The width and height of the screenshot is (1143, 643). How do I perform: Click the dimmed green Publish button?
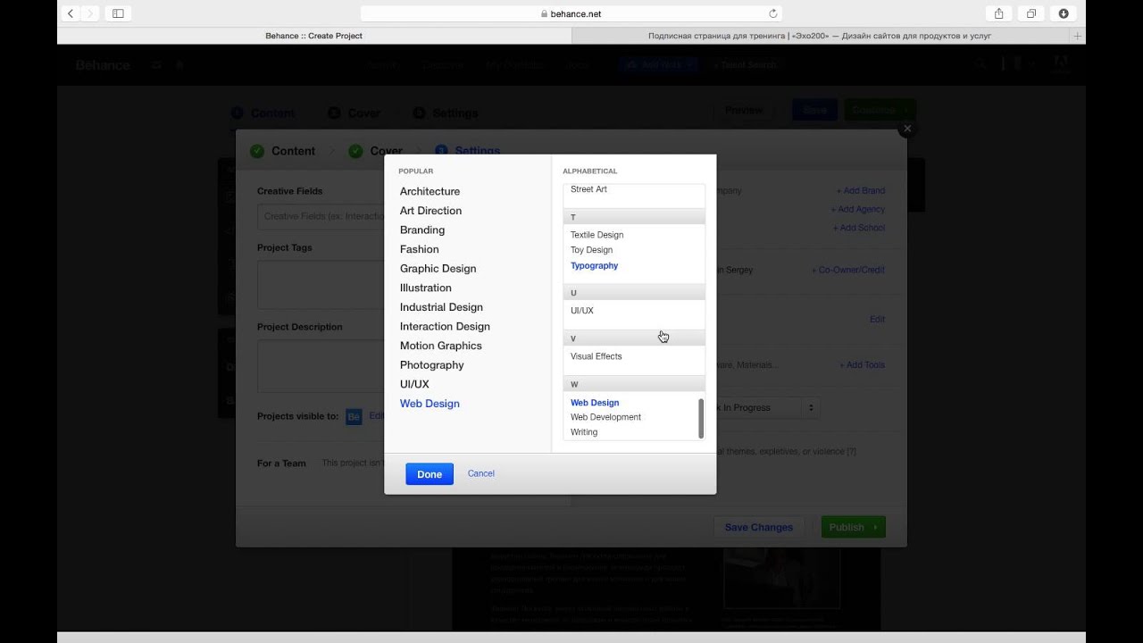point(854,527)
